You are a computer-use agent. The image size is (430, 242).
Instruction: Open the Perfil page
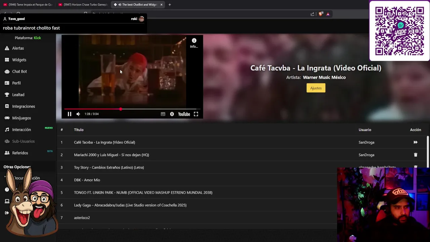16,83
